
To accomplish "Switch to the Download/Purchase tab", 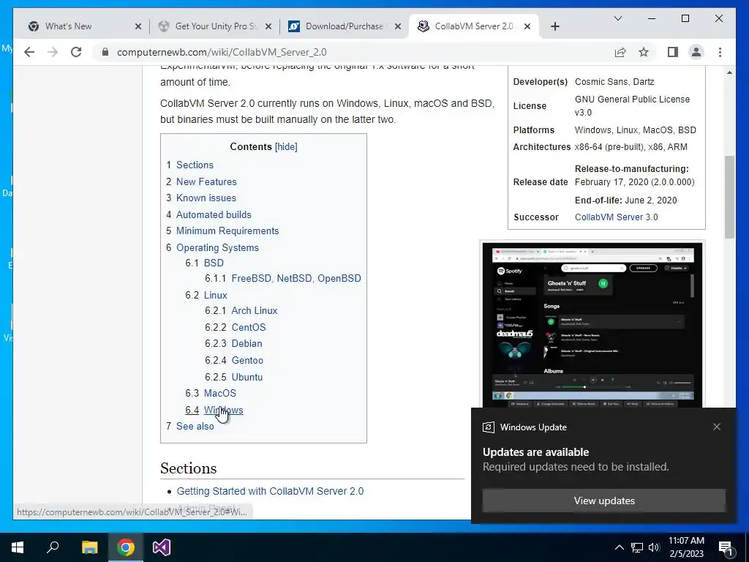I will [x=344, y=26].
